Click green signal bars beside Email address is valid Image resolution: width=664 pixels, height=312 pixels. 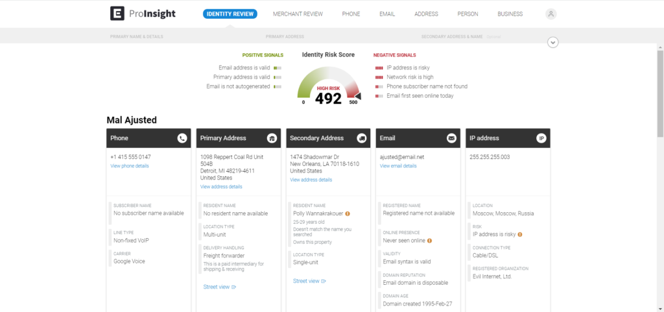click(x=278, y=67)
